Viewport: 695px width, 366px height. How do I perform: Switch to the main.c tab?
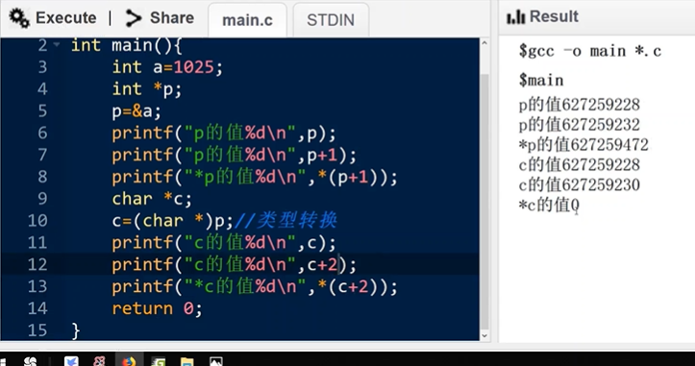click(247, 20)
